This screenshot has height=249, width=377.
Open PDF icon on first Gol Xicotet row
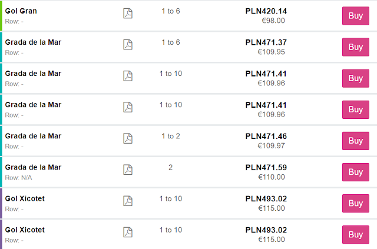click(x=128, y=201)
